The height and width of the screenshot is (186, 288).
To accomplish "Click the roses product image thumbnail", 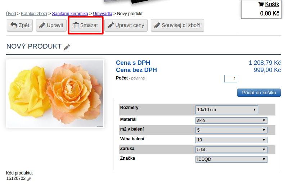I will [55, 94].
